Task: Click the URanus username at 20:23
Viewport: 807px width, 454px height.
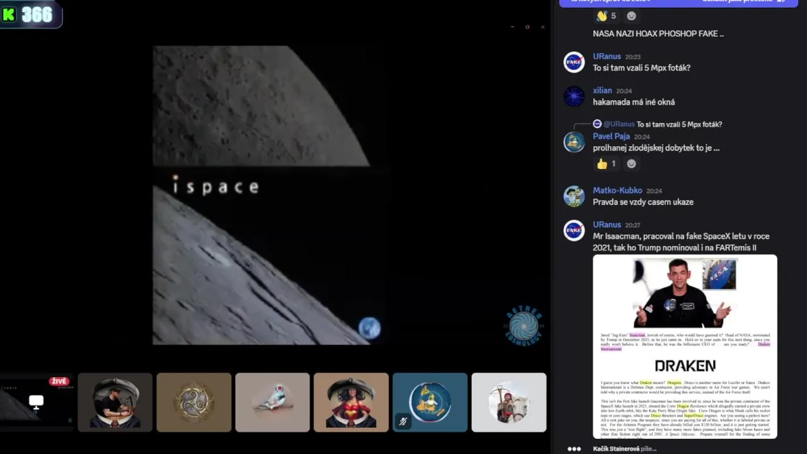Action: 607,56
